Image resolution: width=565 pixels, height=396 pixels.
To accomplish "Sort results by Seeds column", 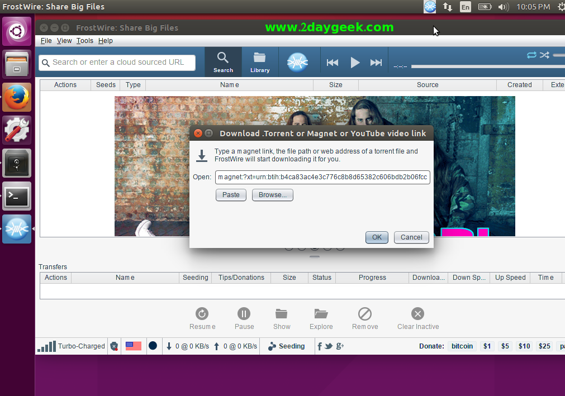I will pyautogui.click(x=106, y=85).
